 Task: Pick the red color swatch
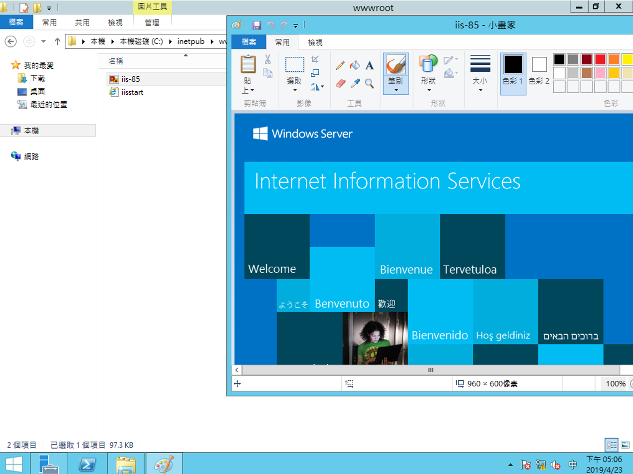point(600,59)
